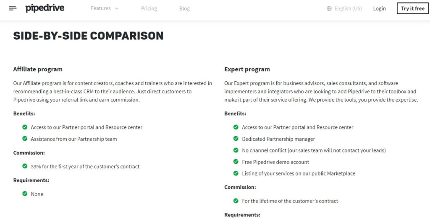Go to the Pricing page
Viewport: 430px width, 219px height.
149,8
